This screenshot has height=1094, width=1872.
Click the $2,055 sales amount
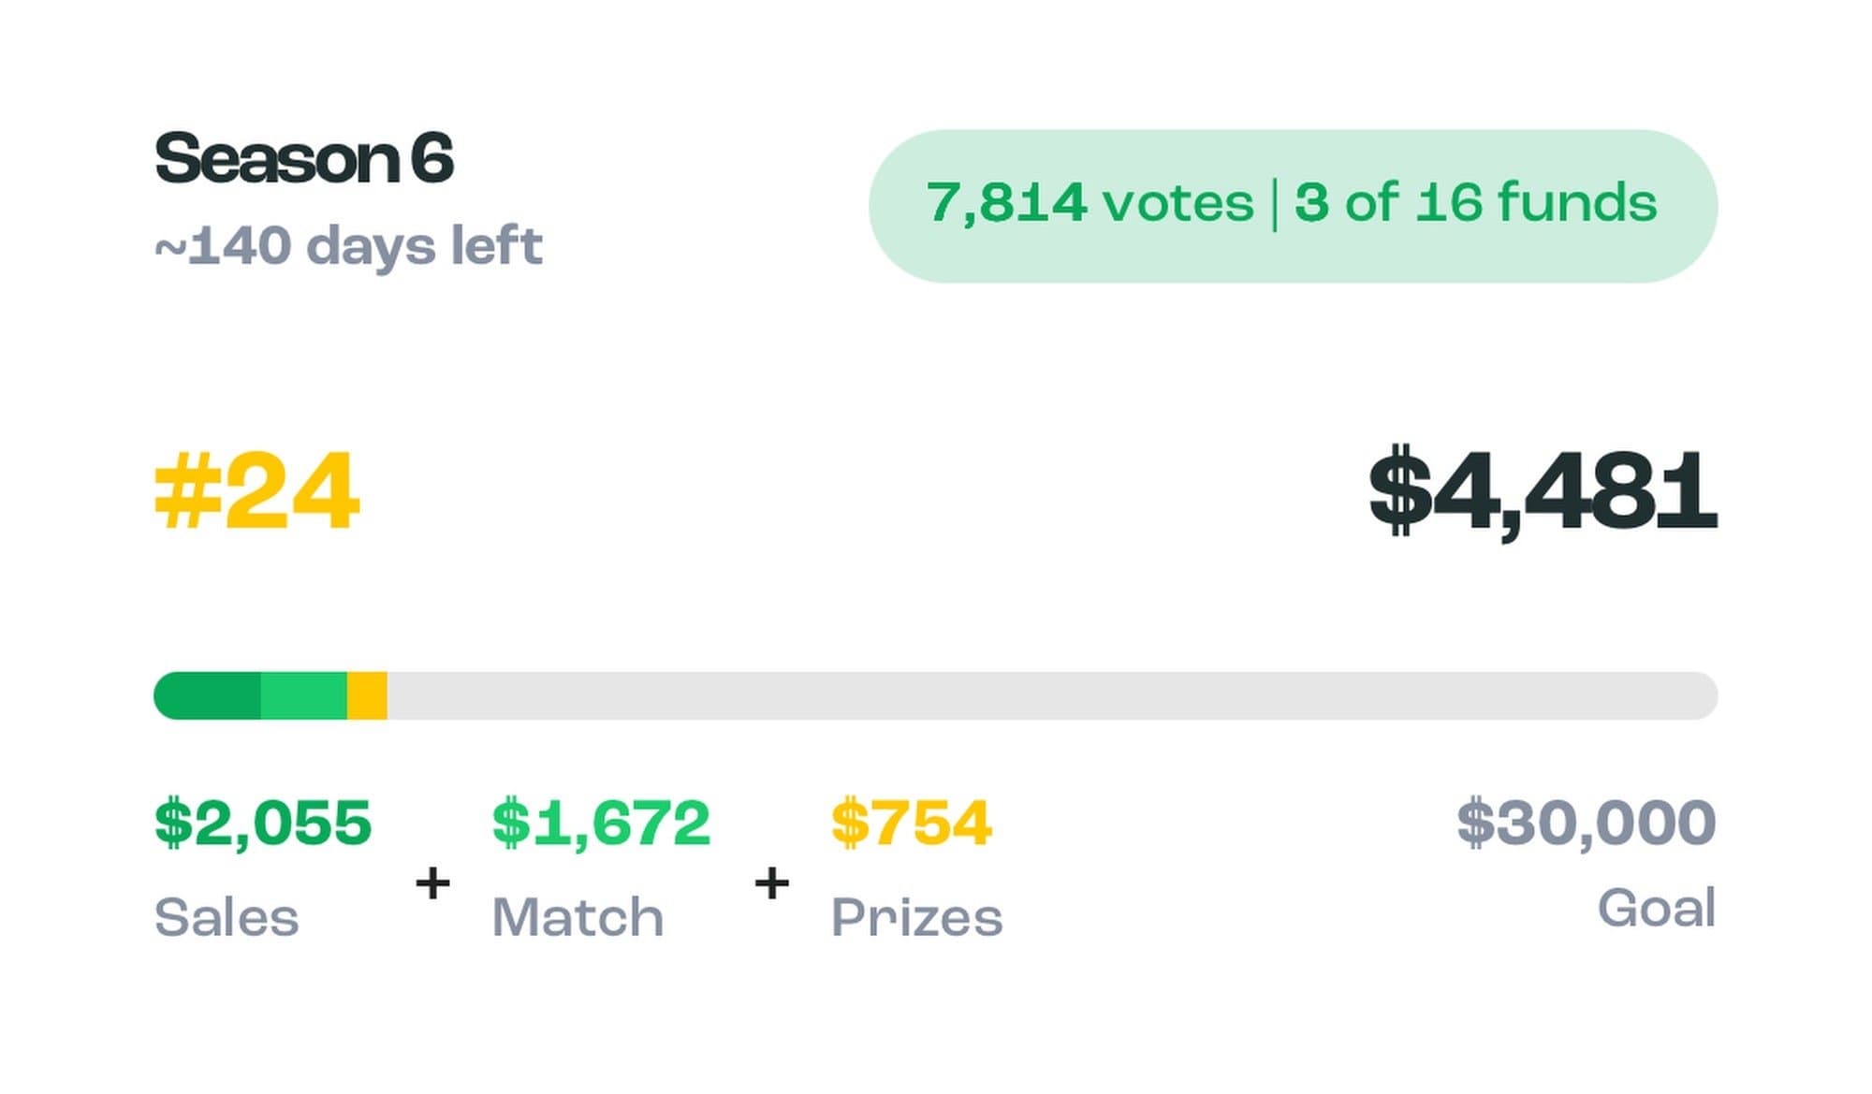(263, 823)
